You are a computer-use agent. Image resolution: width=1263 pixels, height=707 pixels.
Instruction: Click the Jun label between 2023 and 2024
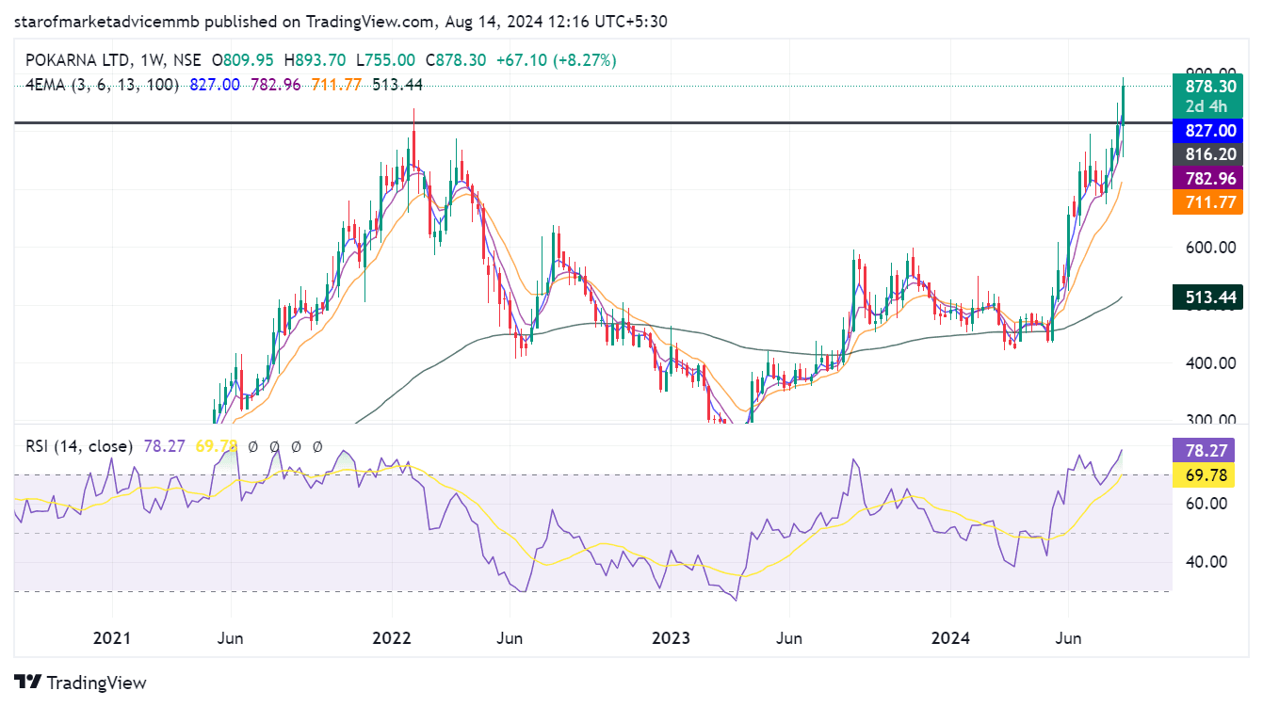pos(789,638)
